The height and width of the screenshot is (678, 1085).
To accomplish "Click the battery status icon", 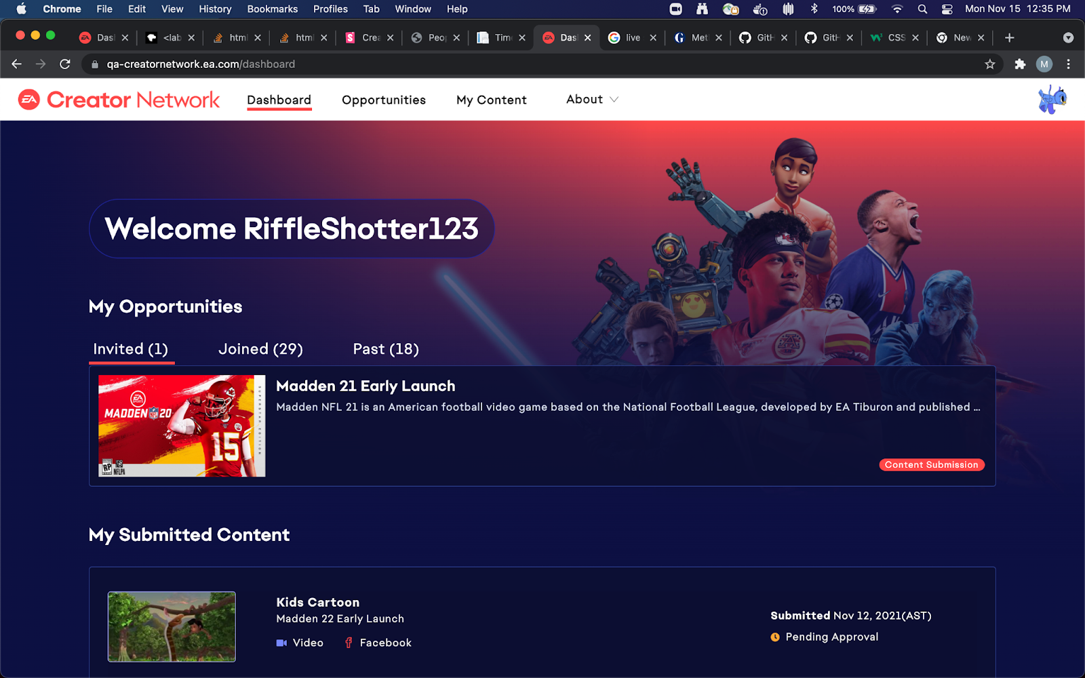I will [867, 9].
